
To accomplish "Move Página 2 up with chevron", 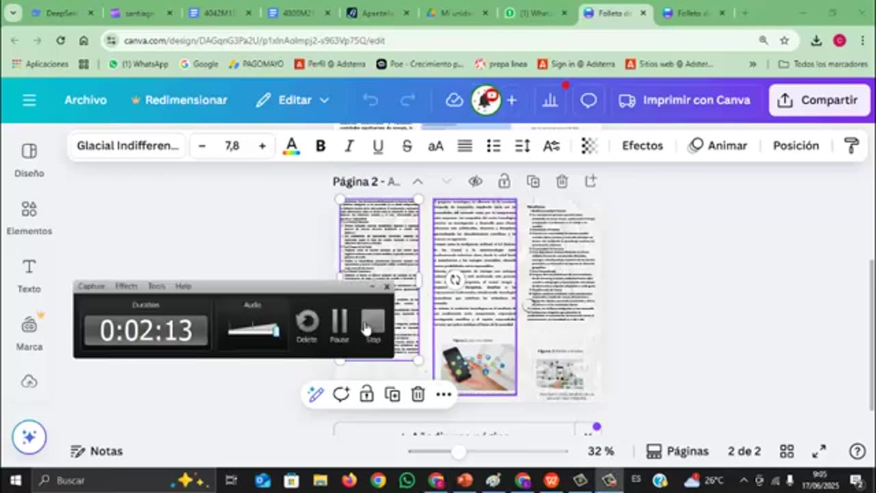I will tap(417, 181).
